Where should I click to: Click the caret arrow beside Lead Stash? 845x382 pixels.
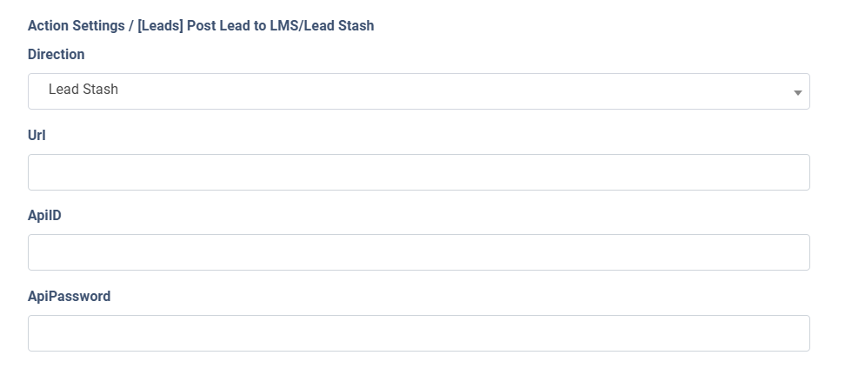pos(797,92)
